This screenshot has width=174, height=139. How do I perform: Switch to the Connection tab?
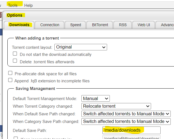[x=50, y=25]
